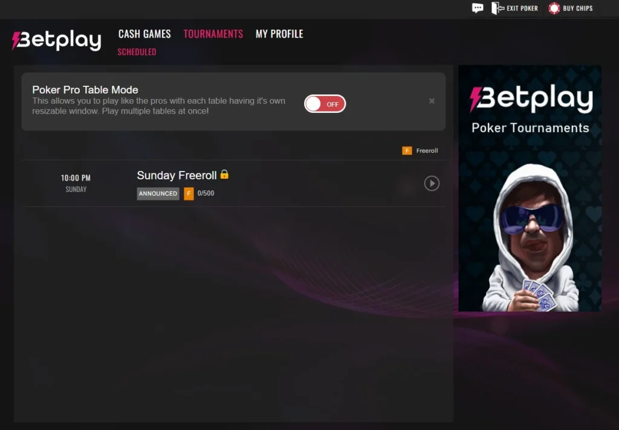The width and height of the screenshot is (619, 430).
Task: Toggle Poker Pro Table Mode on
Action: point(325,104)
